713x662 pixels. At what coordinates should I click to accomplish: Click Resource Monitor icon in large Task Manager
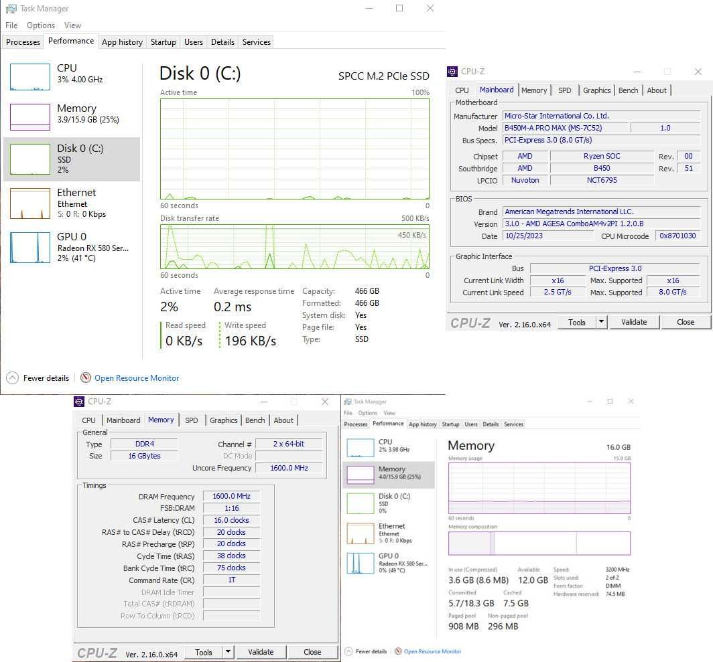pyautogui.click(x=86, y=378)
